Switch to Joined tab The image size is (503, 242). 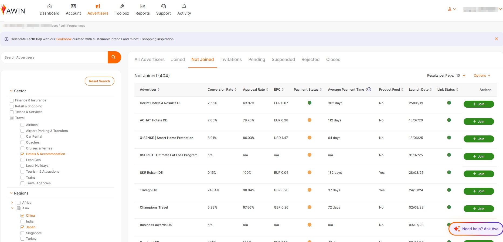click(178, 60)
